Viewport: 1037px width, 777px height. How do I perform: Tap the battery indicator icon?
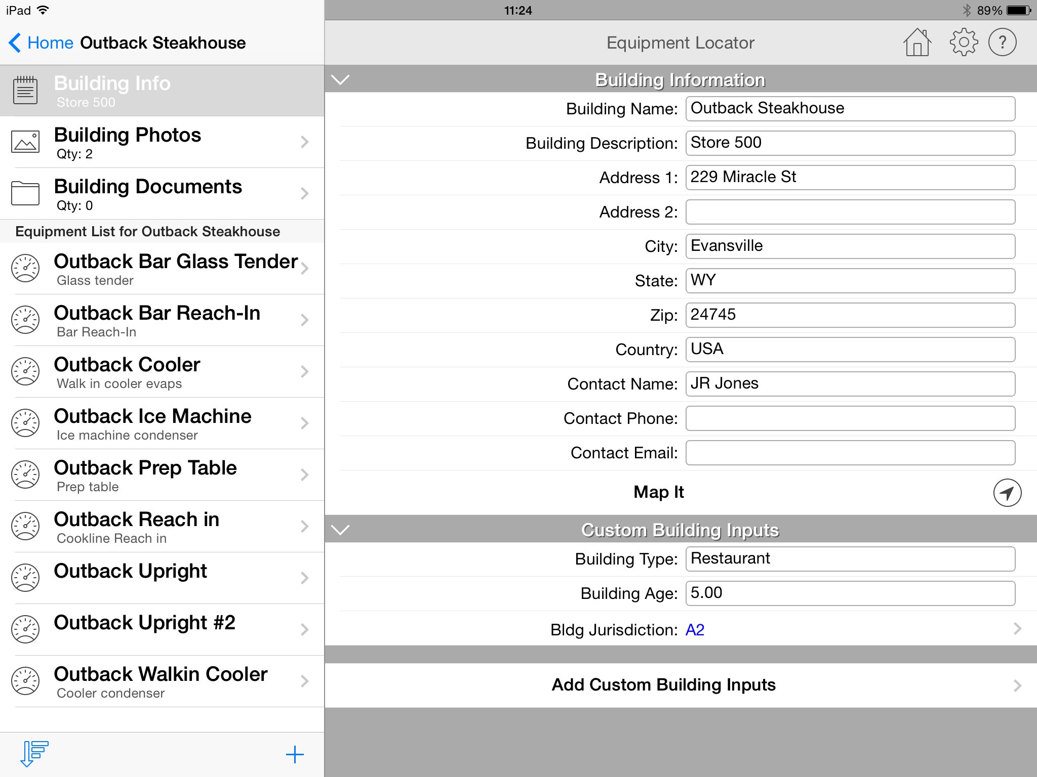click(x=1019, y=10)
